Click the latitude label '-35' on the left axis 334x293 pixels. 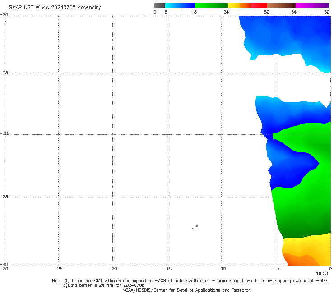5,197
